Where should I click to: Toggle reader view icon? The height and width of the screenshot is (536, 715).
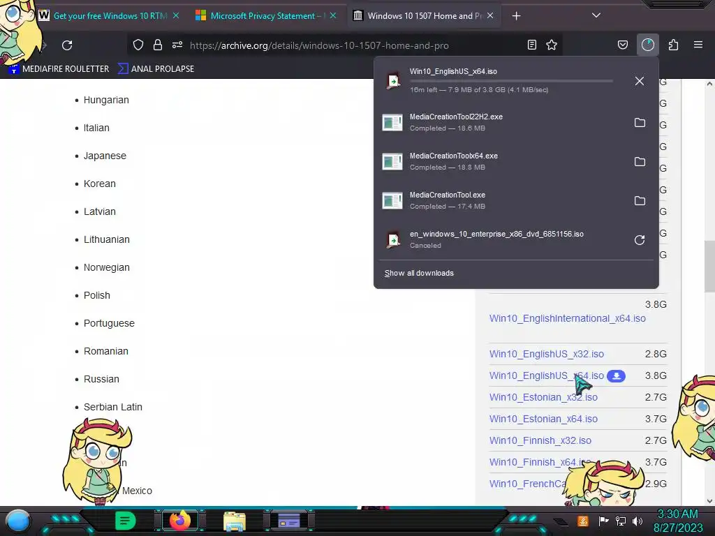point(531,45)
